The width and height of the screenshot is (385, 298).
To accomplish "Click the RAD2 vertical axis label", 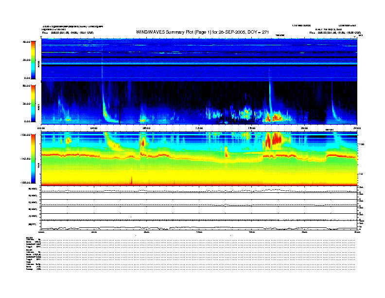I will coord(38,64).
